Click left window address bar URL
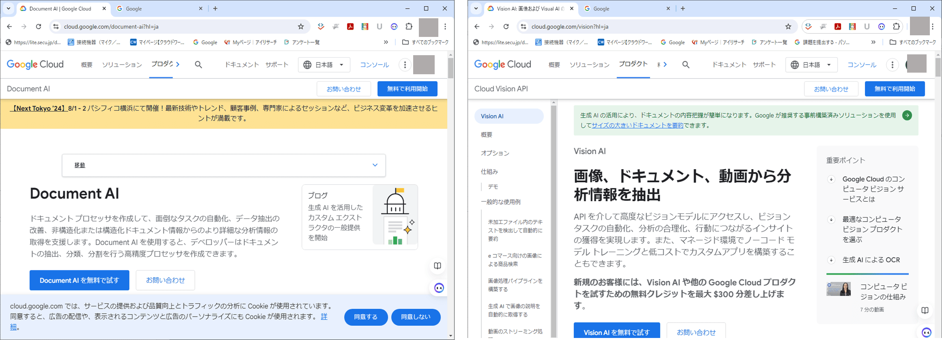Image resolution: width=942 pixels, height=340 pixels. 111,26
